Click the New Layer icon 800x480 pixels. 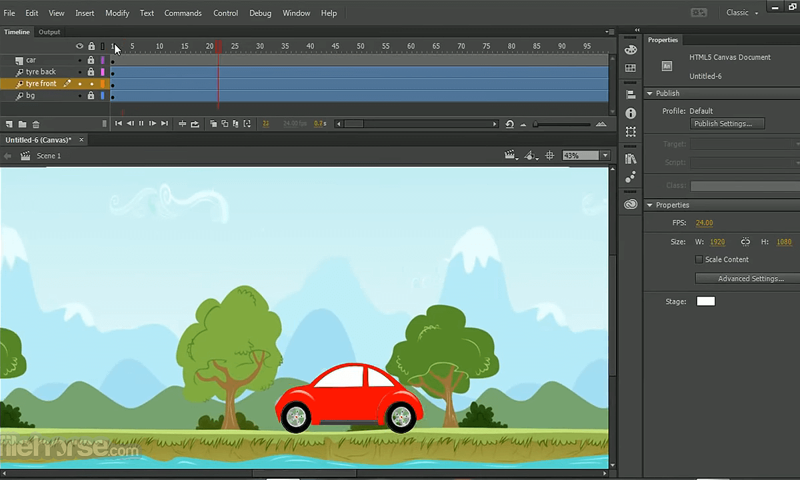[9, 124]
